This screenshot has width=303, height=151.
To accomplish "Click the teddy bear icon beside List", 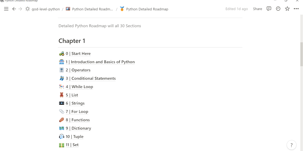I will click(x=62, y=95).
